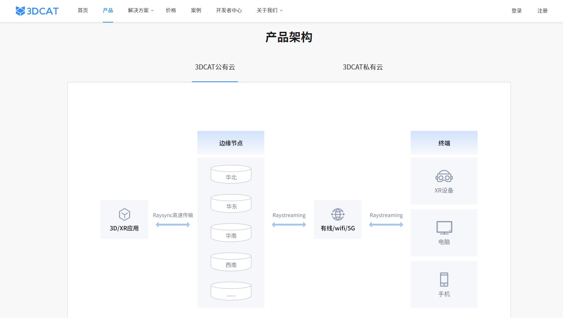Viewport: 563px width, 318px height.
Task: Open 开发者中心 from the navbar
Action: (229, 10)
